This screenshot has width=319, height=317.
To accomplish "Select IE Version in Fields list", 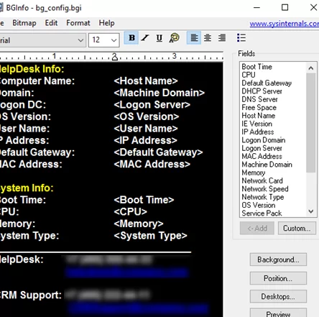I will click(256, 124).
